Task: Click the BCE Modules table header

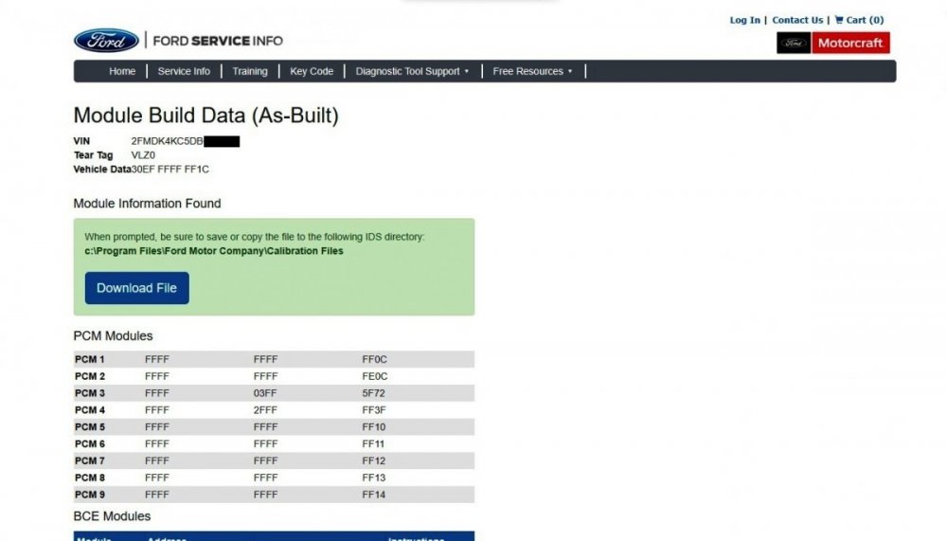Action: coord(274,536)
